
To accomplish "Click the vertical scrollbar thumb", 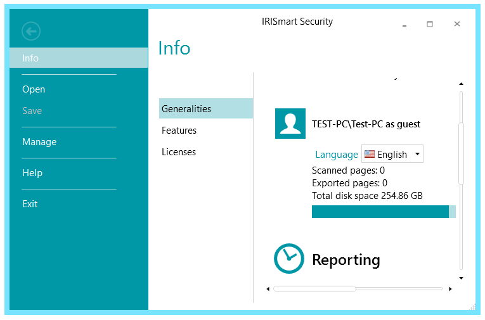I will pyautogui.click(x=461, y=153).
